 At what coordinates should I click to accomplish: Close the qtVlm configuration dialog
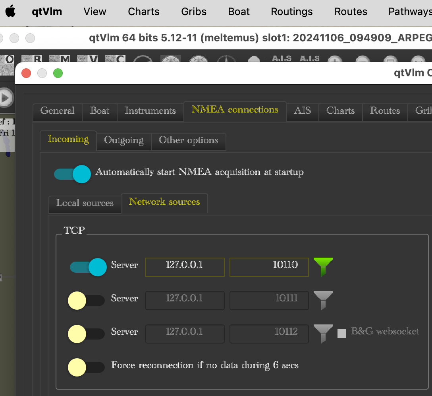point(26,73)
